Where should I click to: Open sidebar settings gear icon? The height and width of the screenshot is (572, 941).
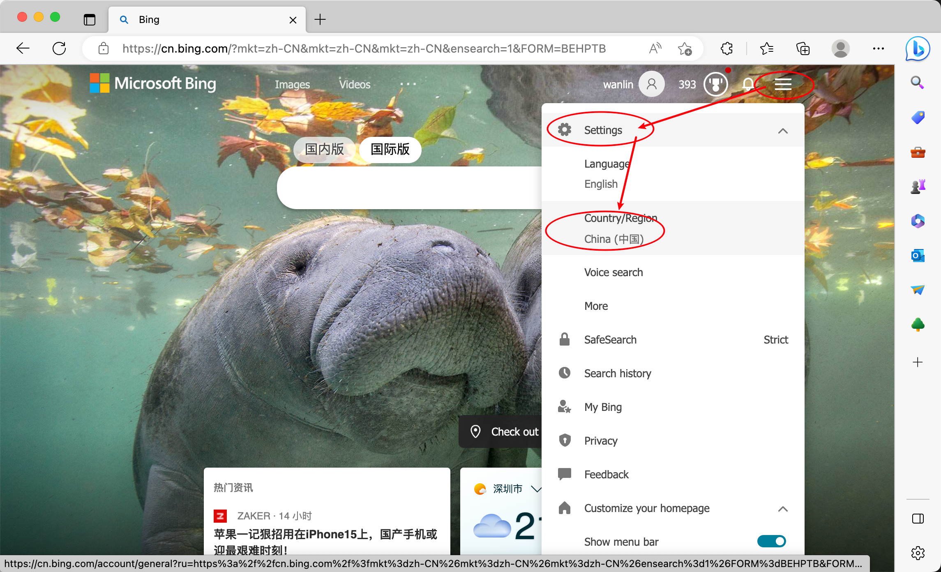[x=918, y=553]
